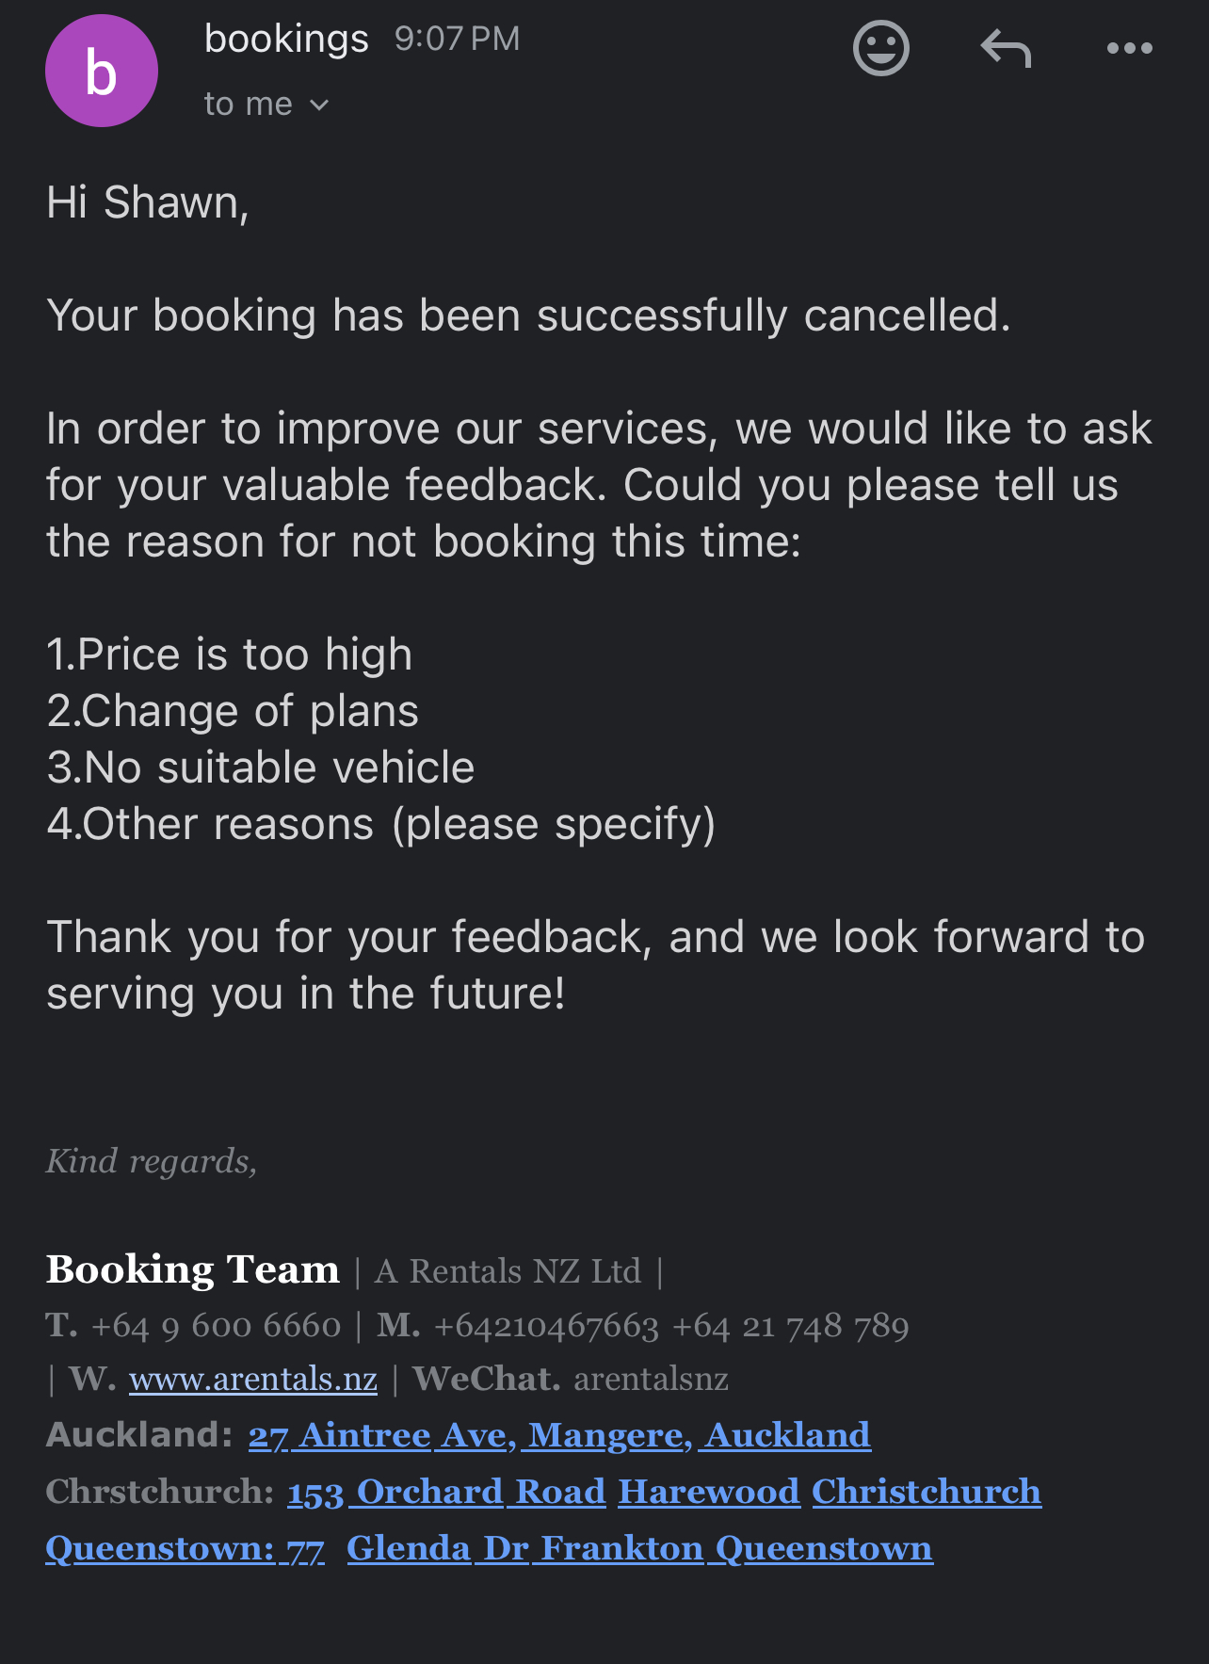
Task: Tap the underlined Christchurch link
Action: (x=927, y=1492)
